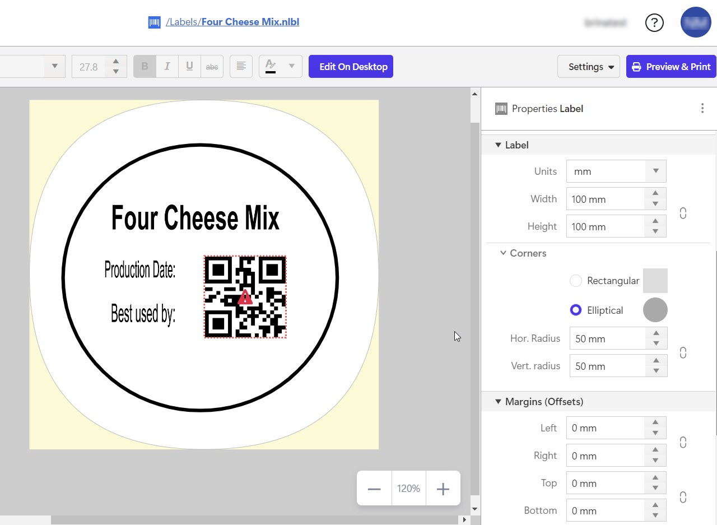Click the Edit On Desktop button
The image size is (717, 525).
(351, 67)
